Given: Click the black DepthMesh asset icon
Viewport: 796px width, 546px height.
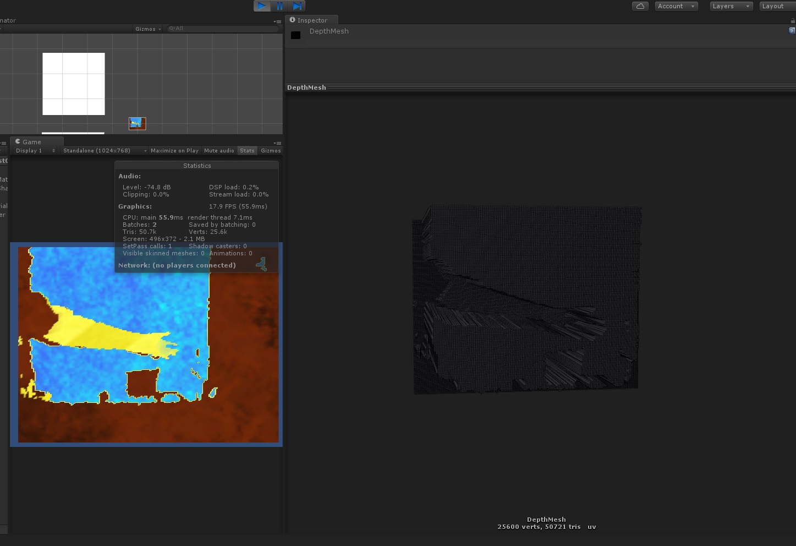Looking at the screenshot, I should pyautogui.click(x=295, y=35).
